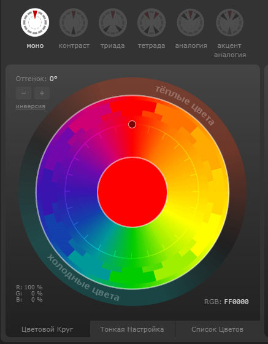Pick the teal-cyan segment of the wheel

point(90,265)
